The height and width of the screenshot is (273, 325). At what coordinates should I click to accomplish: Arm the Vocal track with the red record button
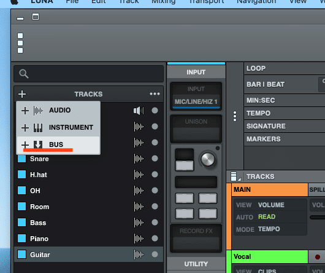pyautogui.click(x=317, y=257)
